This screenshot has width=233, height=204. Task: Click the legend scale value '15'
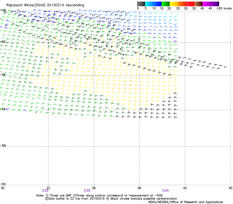[x=162, y=8]
